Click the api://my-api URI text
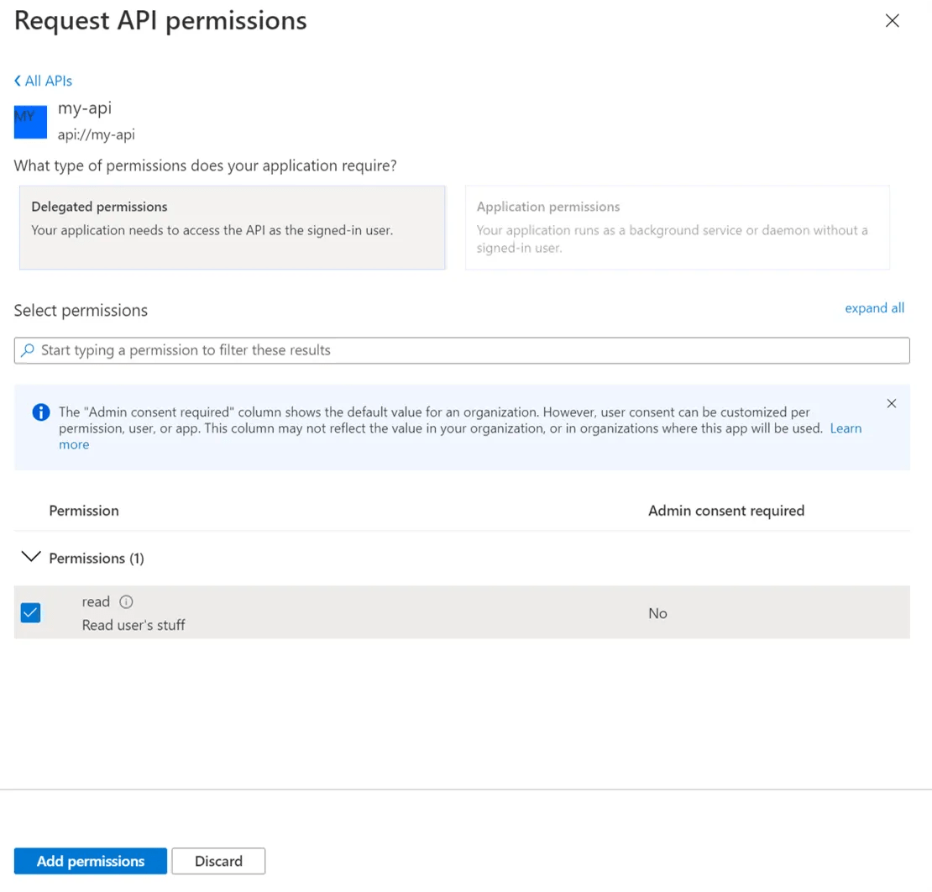The image size is (932, 892). pyautogui.click(x=97, y=135)
